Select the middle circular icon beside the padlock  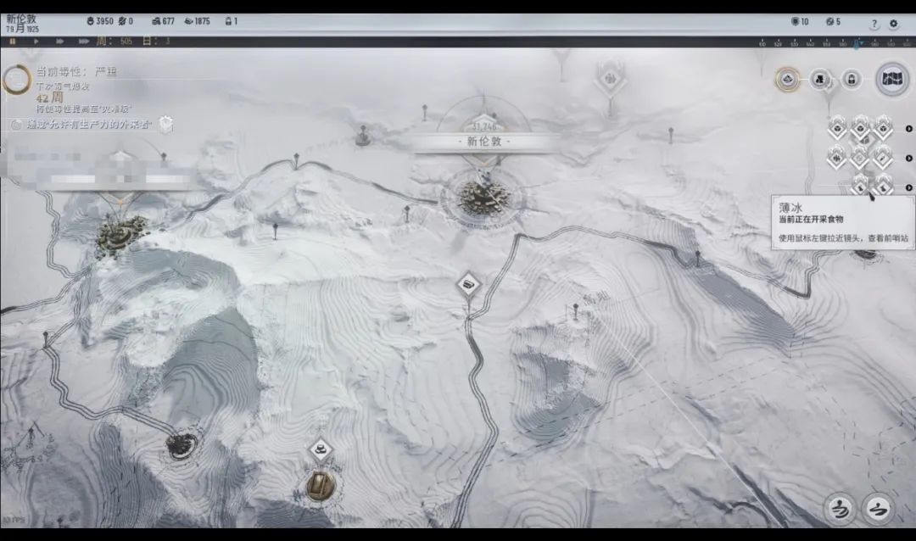[820, 79]
